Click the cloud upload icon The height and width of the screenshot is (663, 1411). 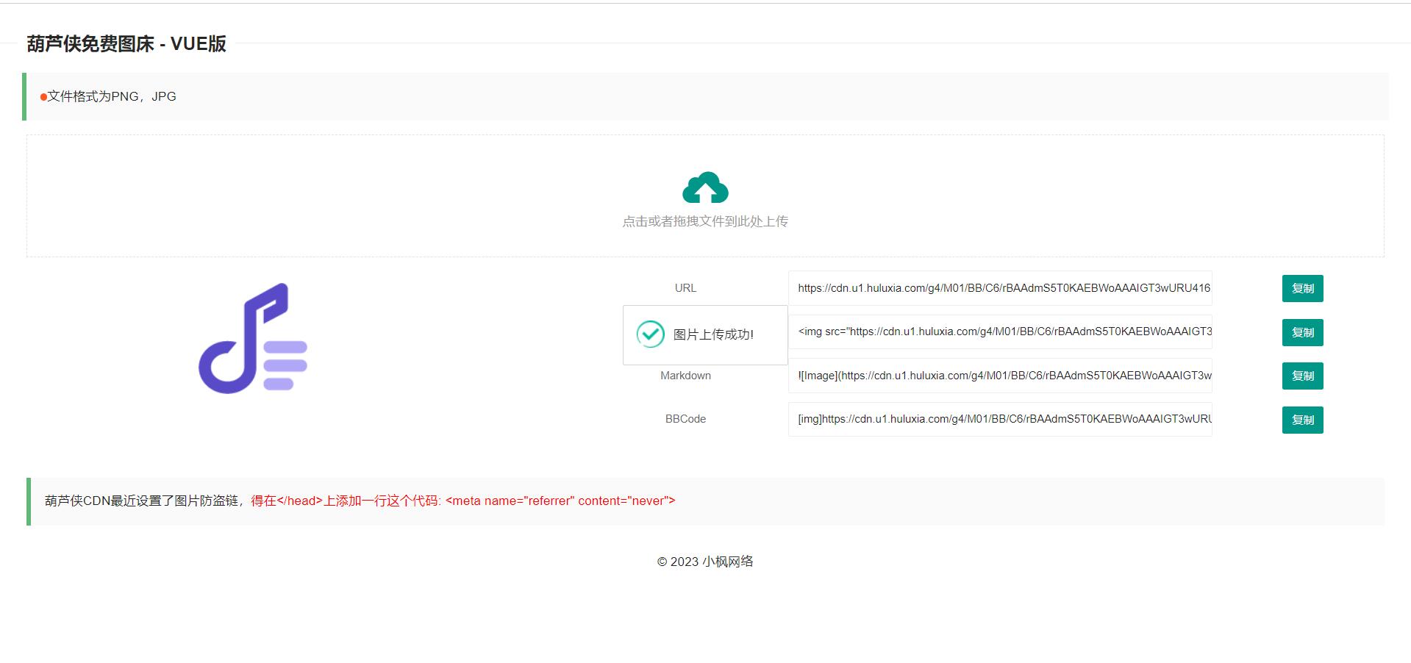tap(705, 187)
